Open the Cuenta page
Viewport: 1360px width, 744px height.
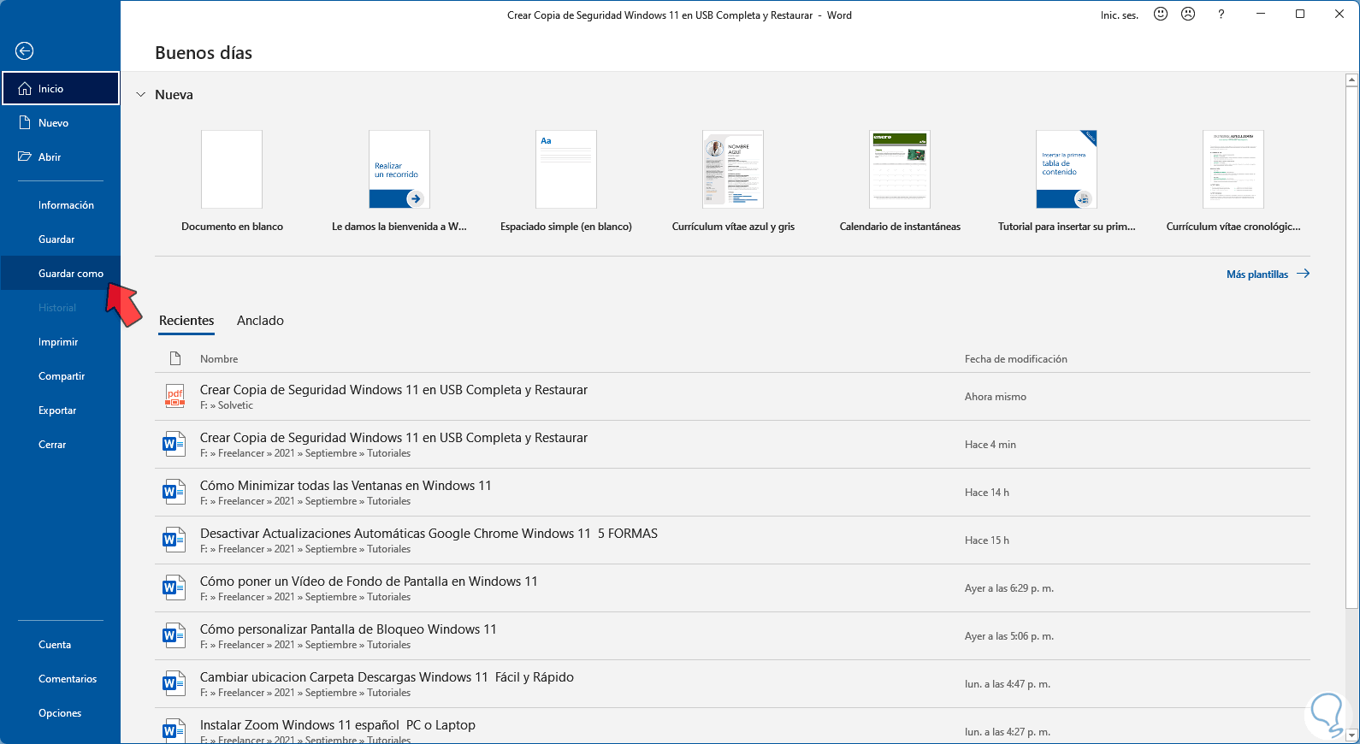pos(61,645)
